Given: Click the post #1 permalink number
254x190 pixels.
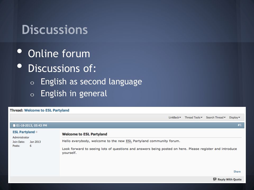Looking at the screenshot, I should (240, 125).
